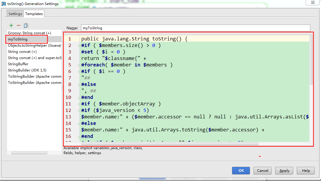Choose String concat (+) and super.toString template
Viewport: 321px width, 181px height.
pyautogui.click(x=34, y=58)
